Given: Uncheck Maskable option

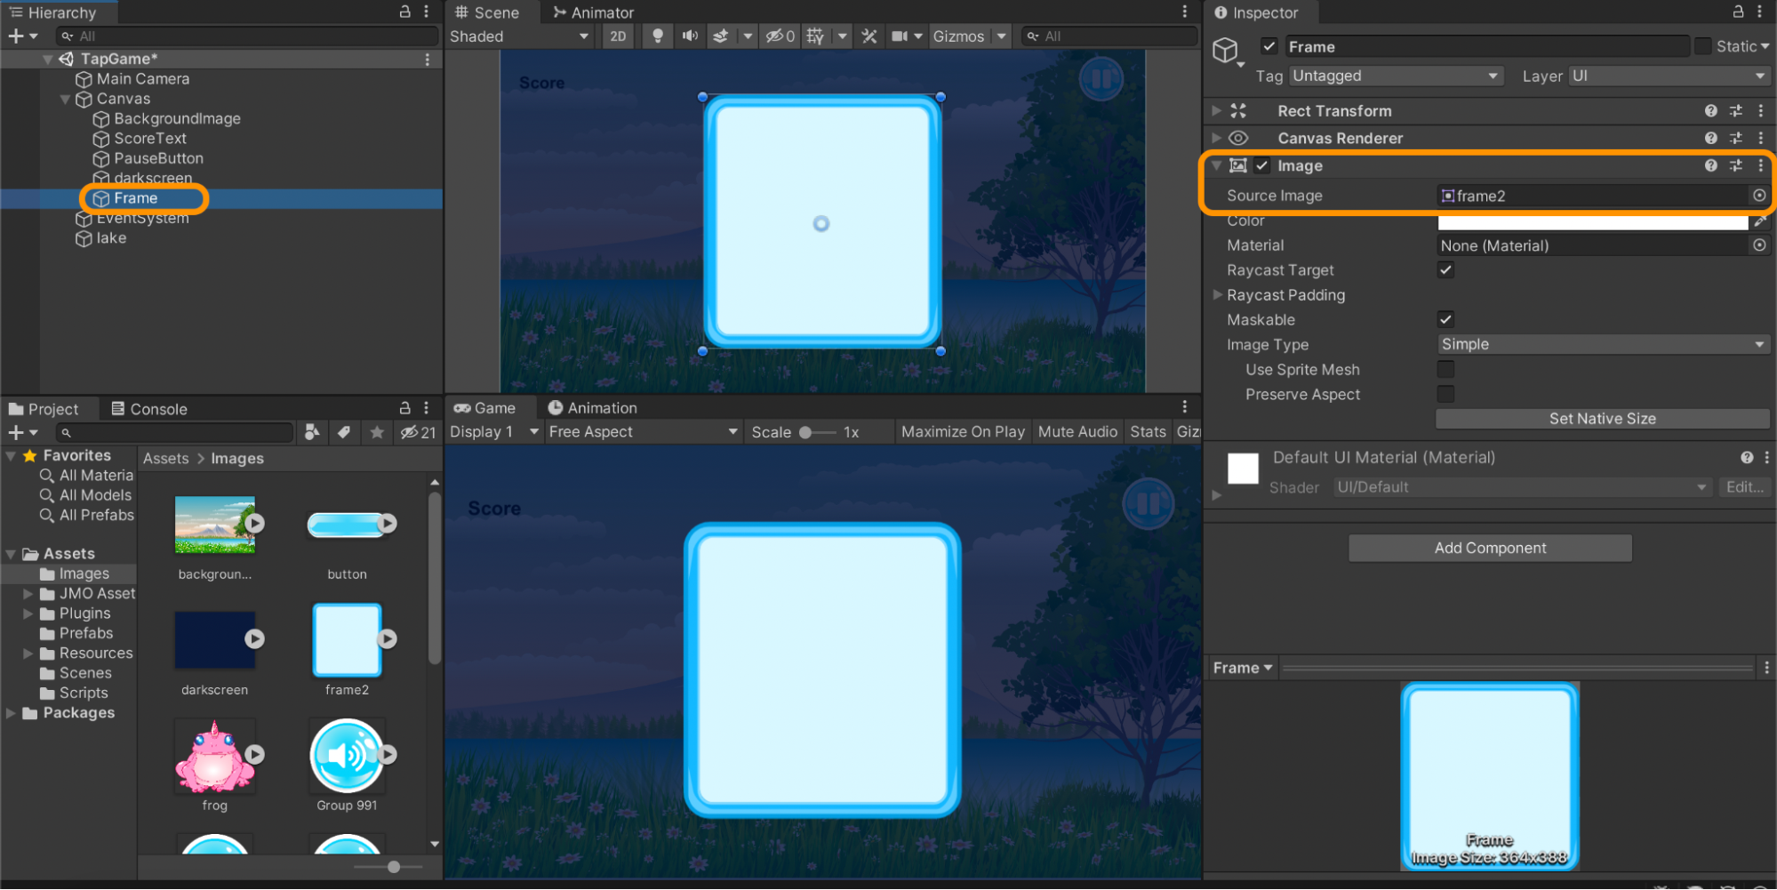Looking at the screenshot, I should (x=1446, y=319).
